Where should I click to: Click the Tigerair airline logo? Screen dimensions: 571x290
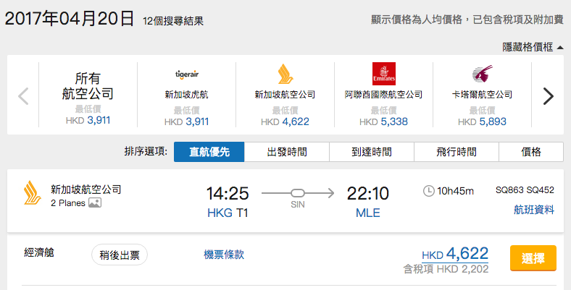tap(187, 74)
